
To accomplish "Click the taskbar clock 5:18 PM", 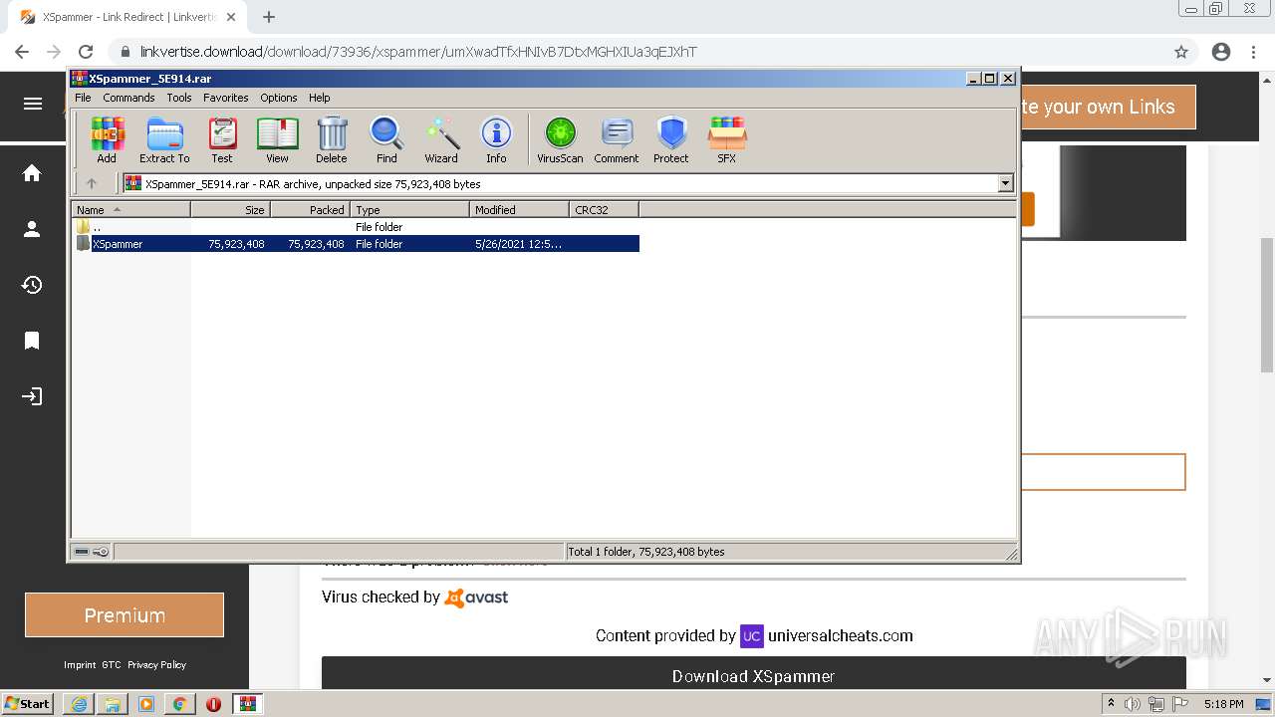I will pyautogui.click(x=1223, y=704).
